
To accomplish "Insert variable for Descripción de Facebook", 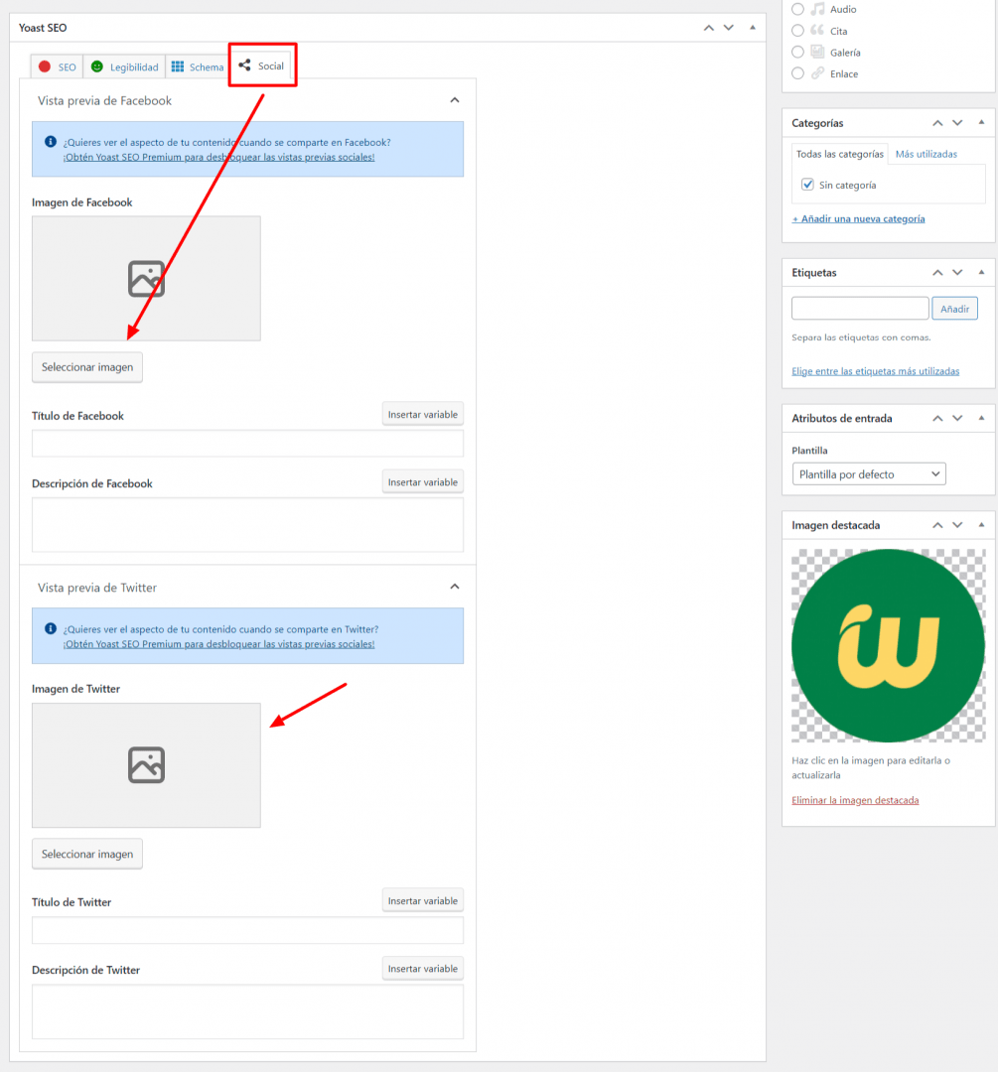I will 423,482.
